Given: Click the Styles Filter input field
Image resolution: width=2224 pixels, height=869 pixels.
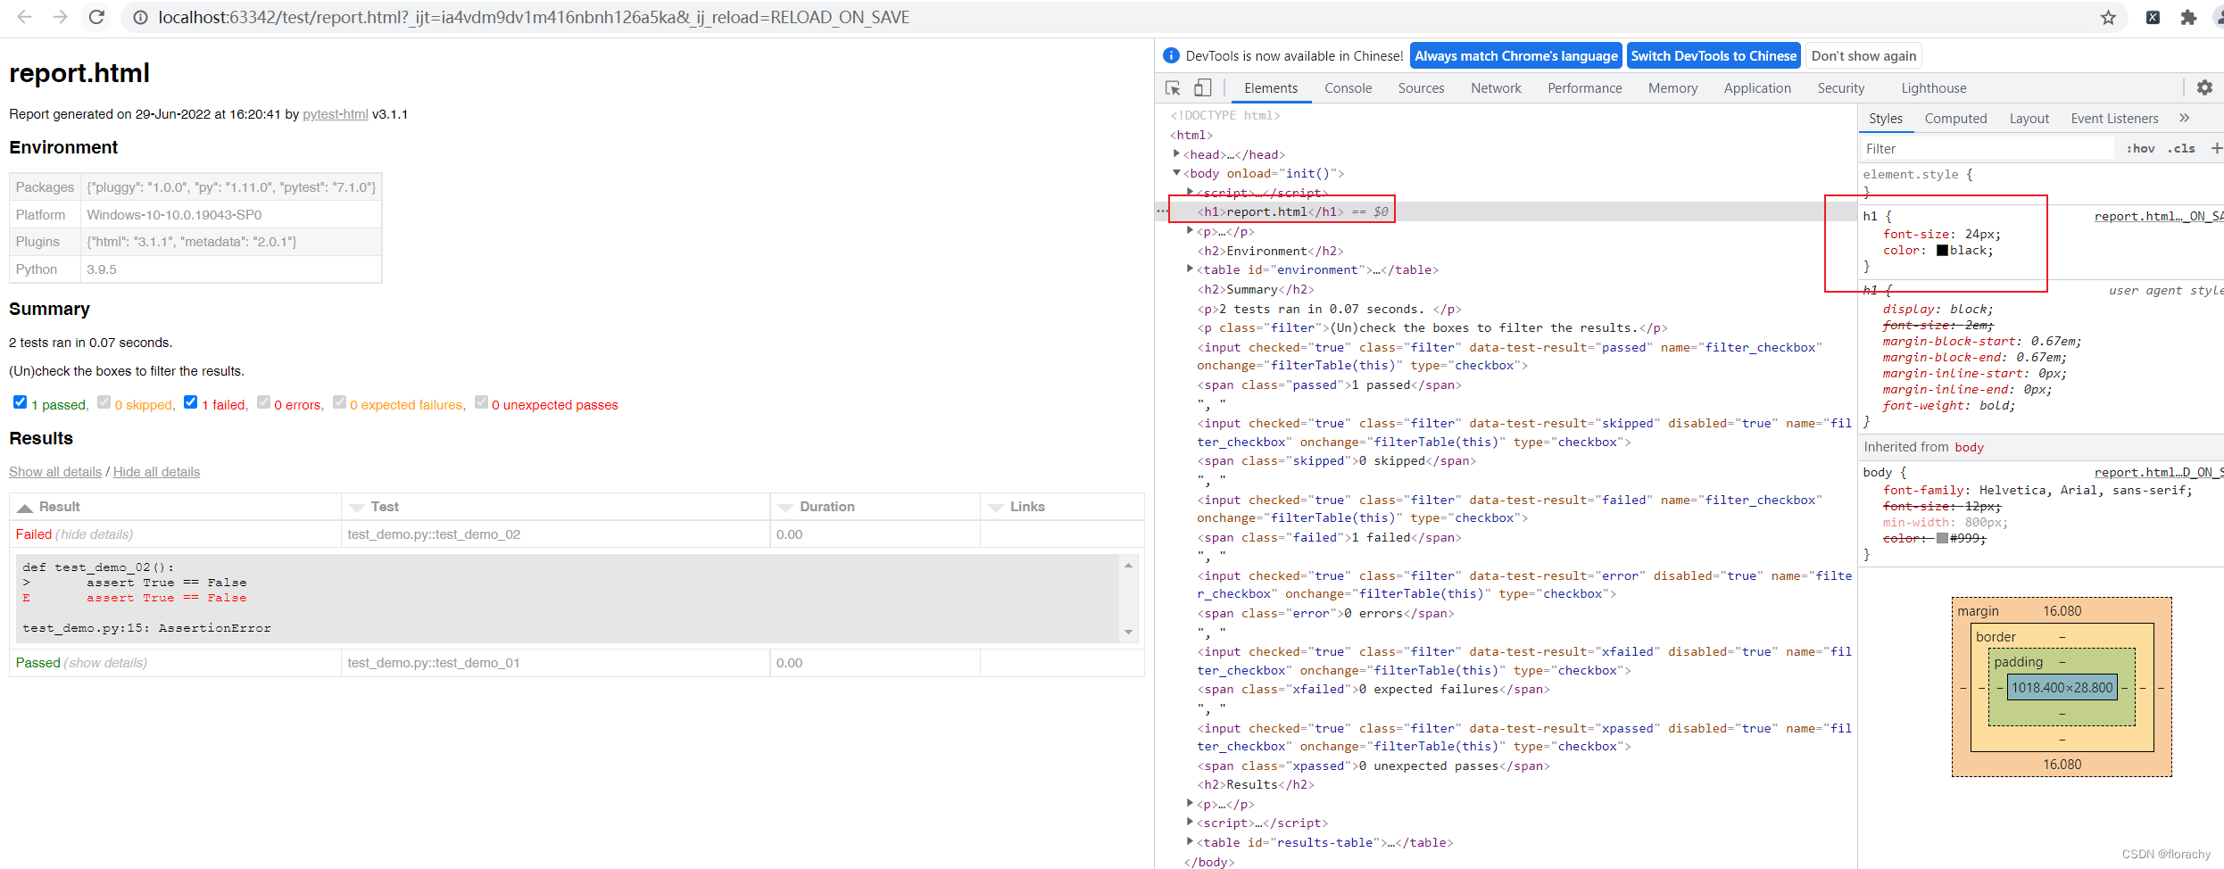Looking at the screenshot, I should coord(1987,148).
